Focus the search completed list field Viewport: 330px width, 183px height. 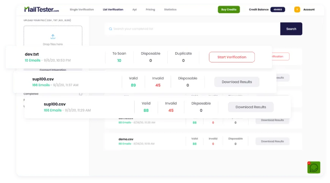[x=193, y=29]
